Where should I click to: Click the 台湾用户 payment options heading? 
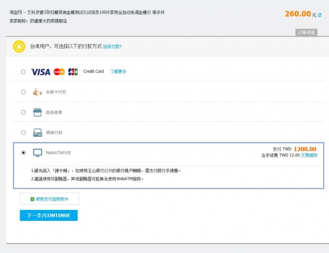tap(66, 46)
